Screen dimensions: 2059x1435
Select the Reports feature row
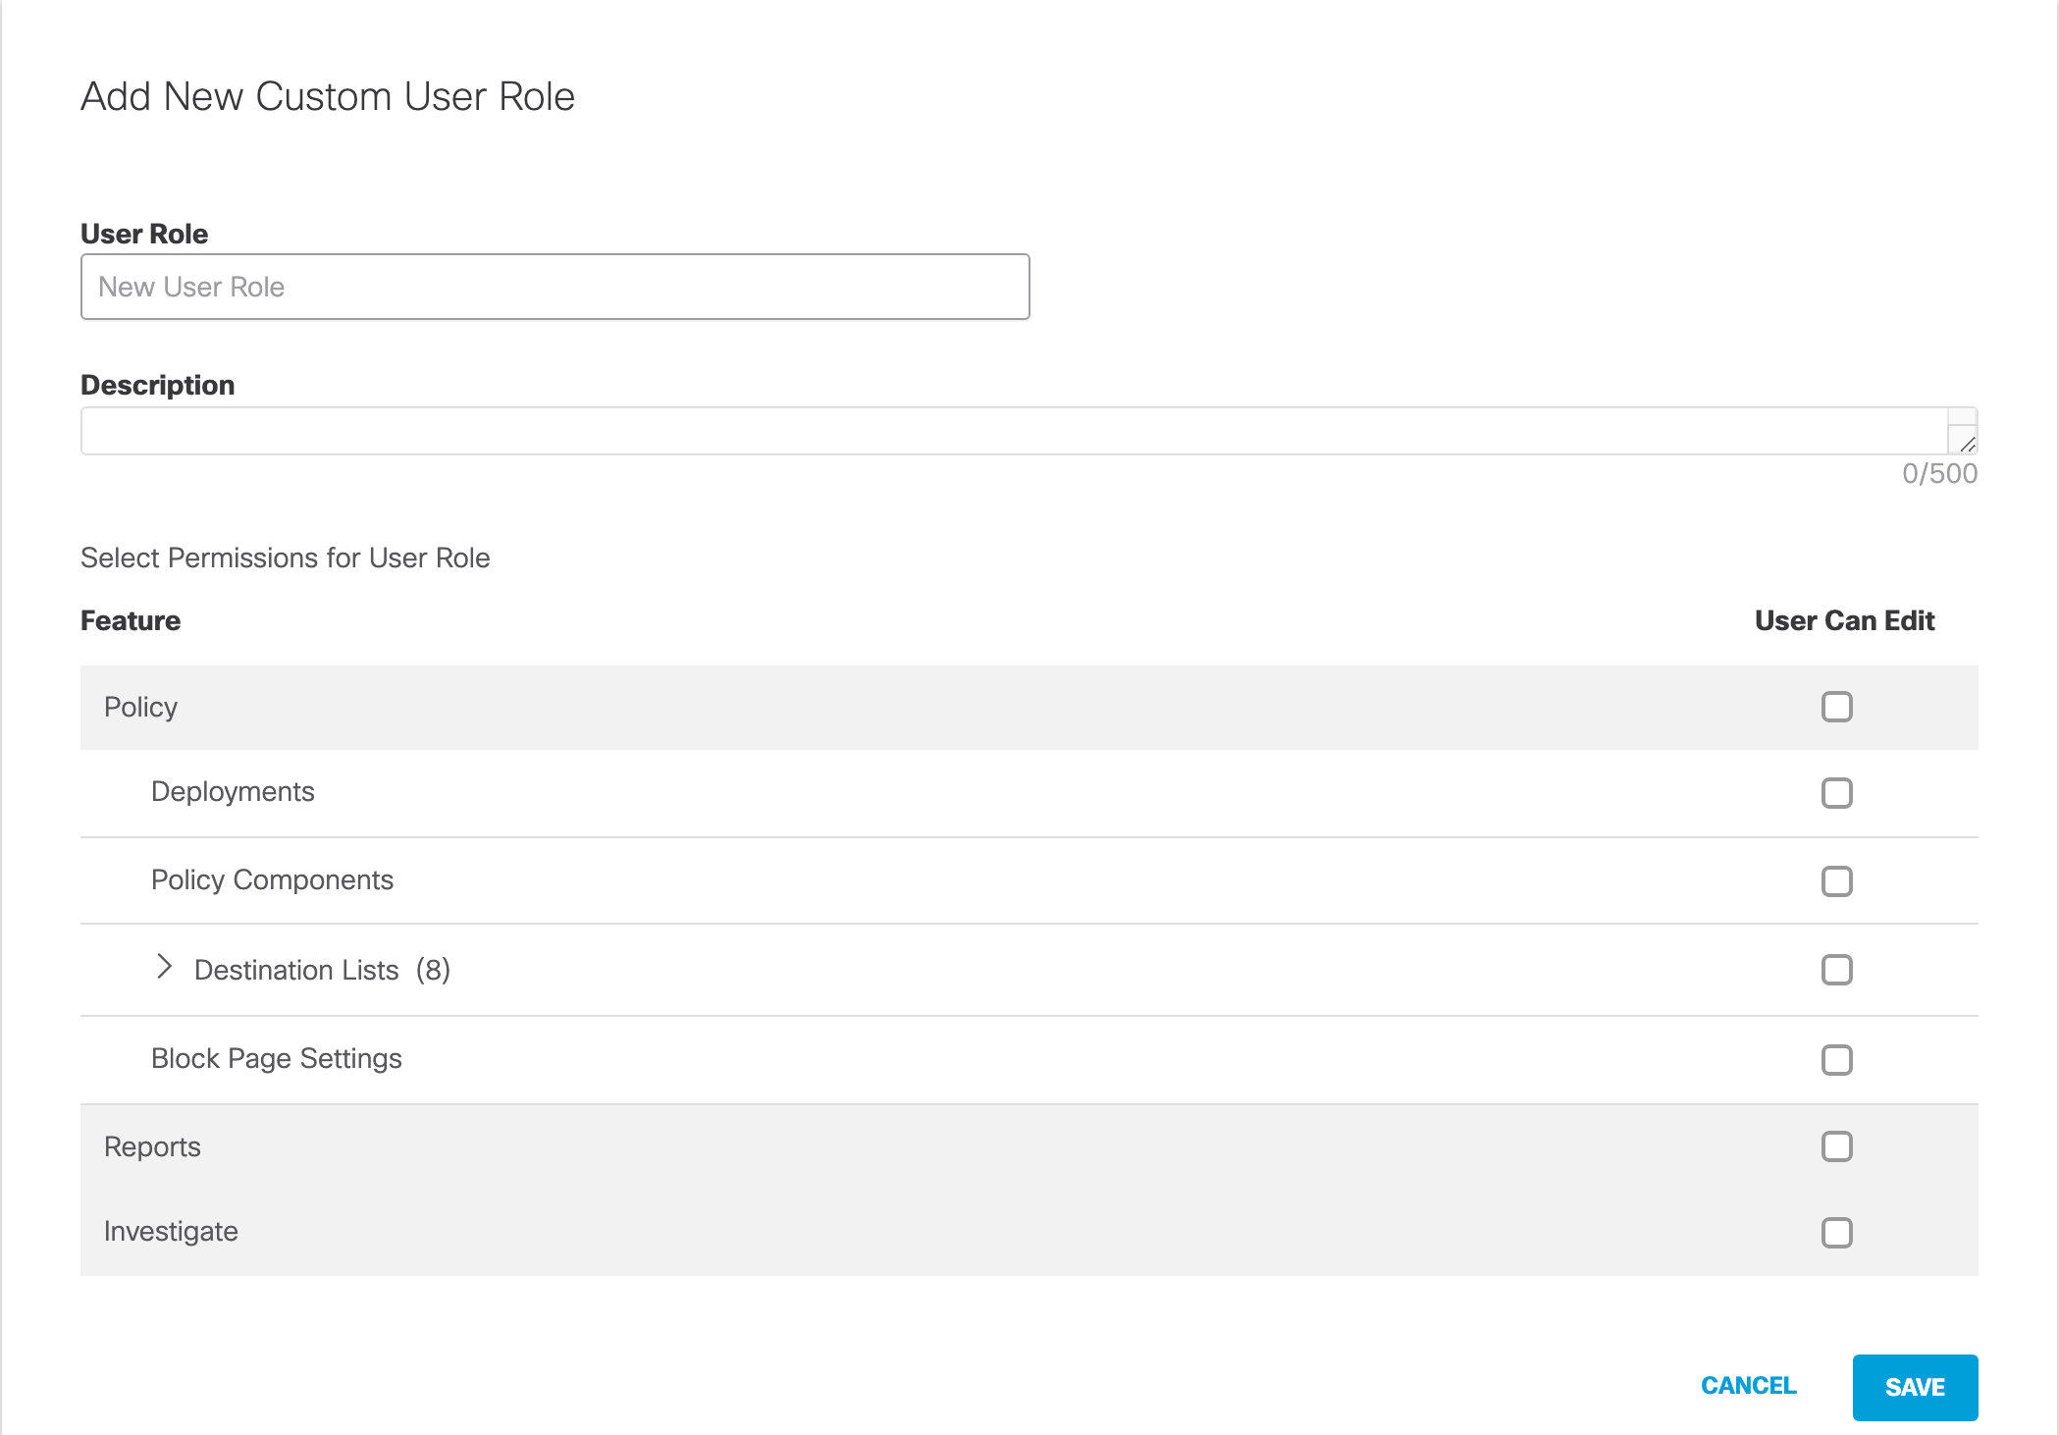point(152,1147)
